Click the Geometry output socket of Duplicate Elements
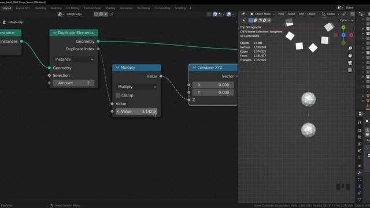This screenshot has width=370, height=208. click(x=98, y=41)
